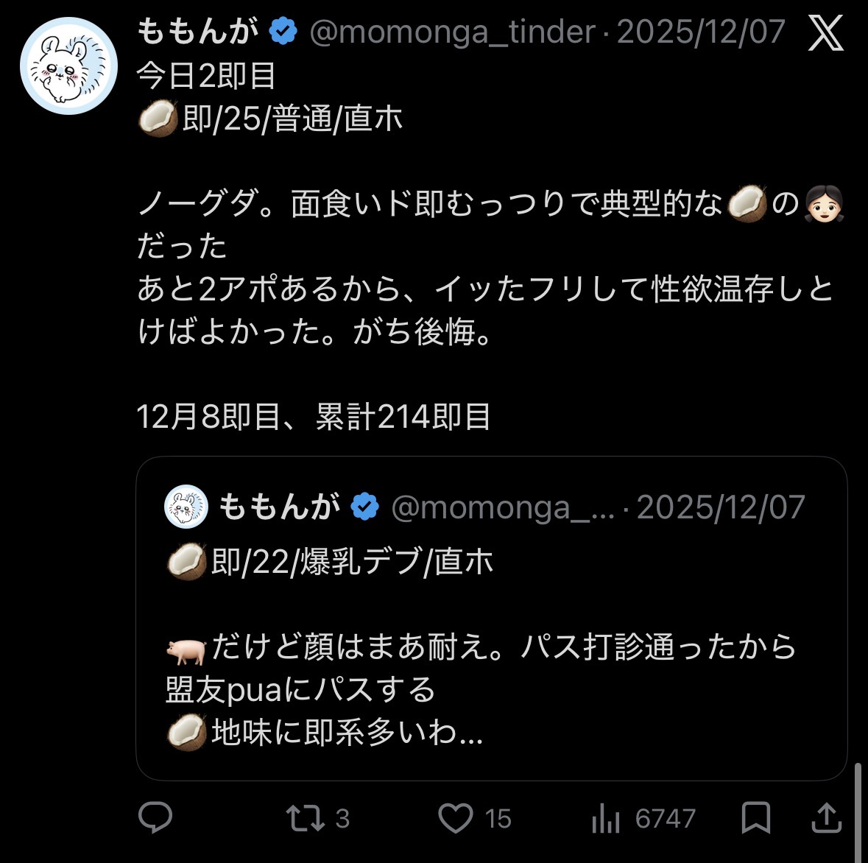Open the view analytics bar chart icon
This screenshot has height=863, width=868.
click(605, 818)
